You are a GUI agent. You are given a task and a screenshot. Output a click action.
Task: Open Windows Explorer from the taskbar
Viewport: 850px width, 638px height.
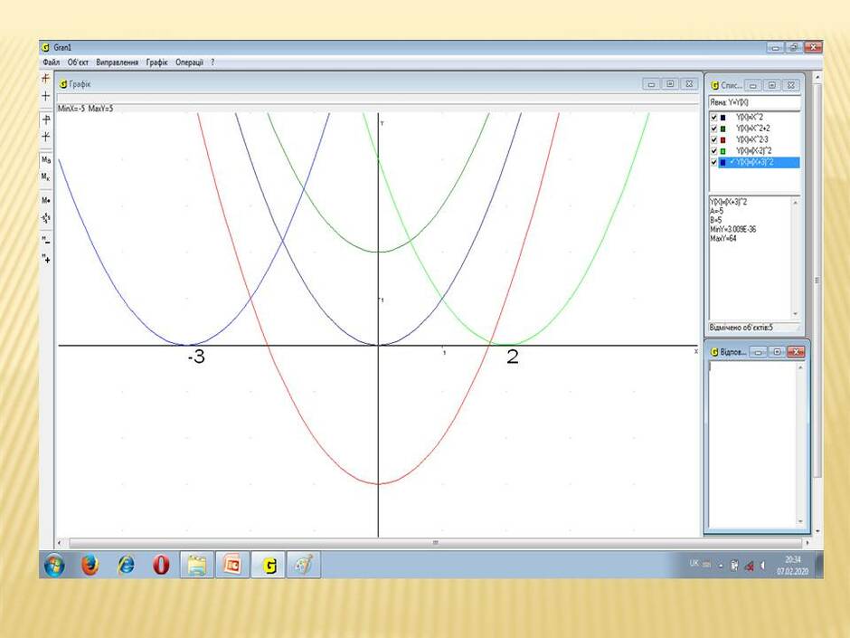(197, 565)
